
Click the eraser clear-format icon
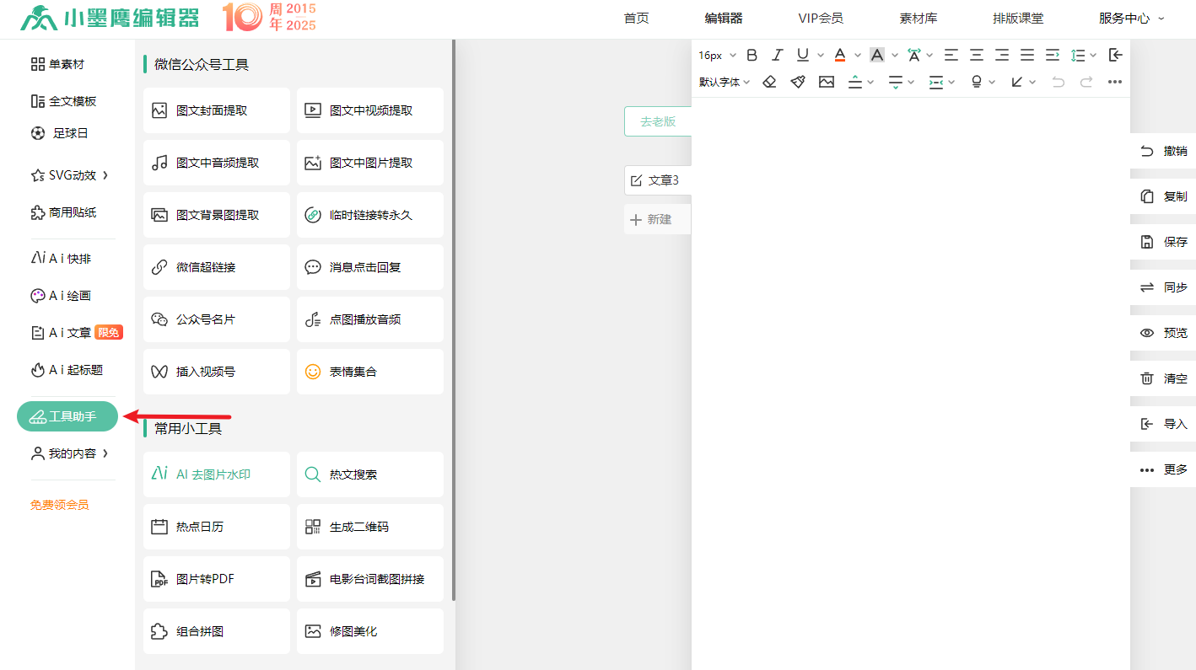click(769, 82)
